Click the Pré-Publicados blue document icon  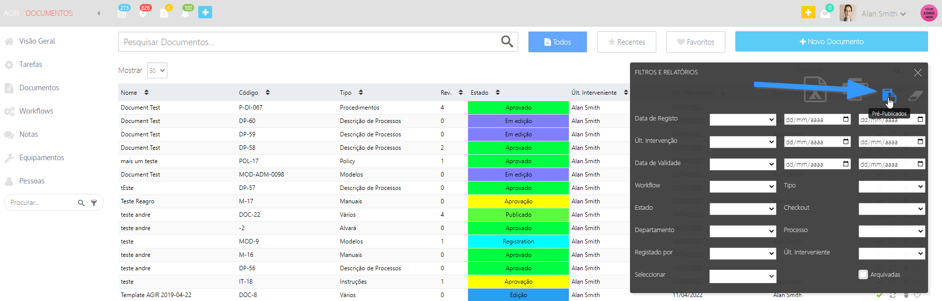click(x=889, y=95)
